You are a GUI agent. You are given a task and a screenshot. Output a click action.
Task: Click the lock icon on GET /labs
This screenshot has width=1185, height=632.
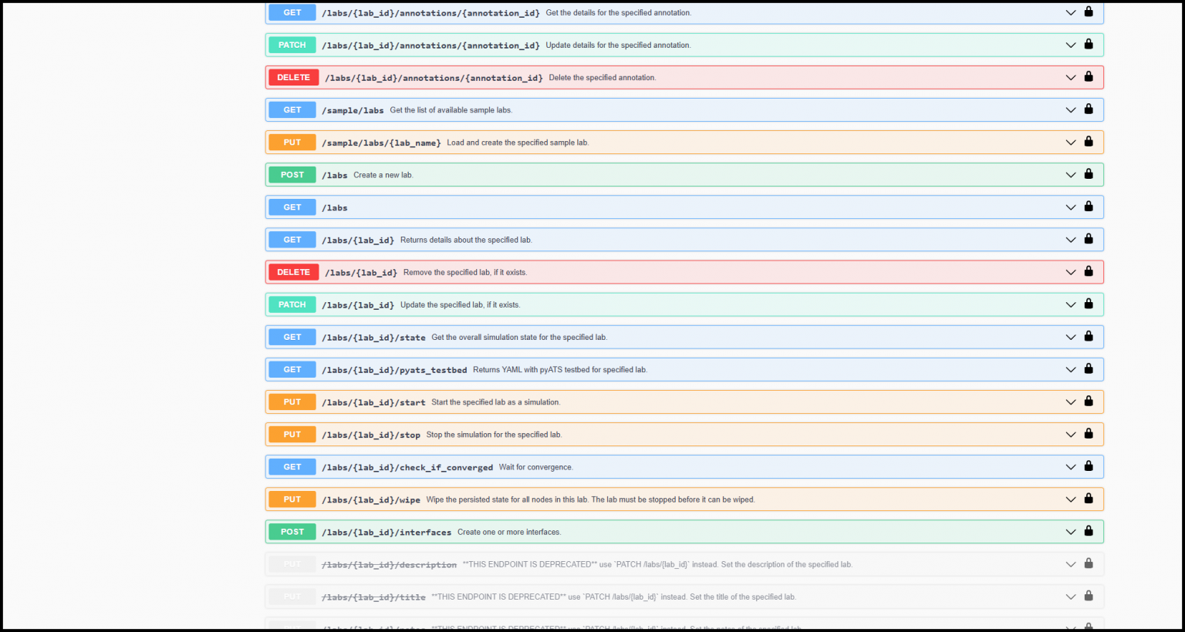(x=1089, y=207)
